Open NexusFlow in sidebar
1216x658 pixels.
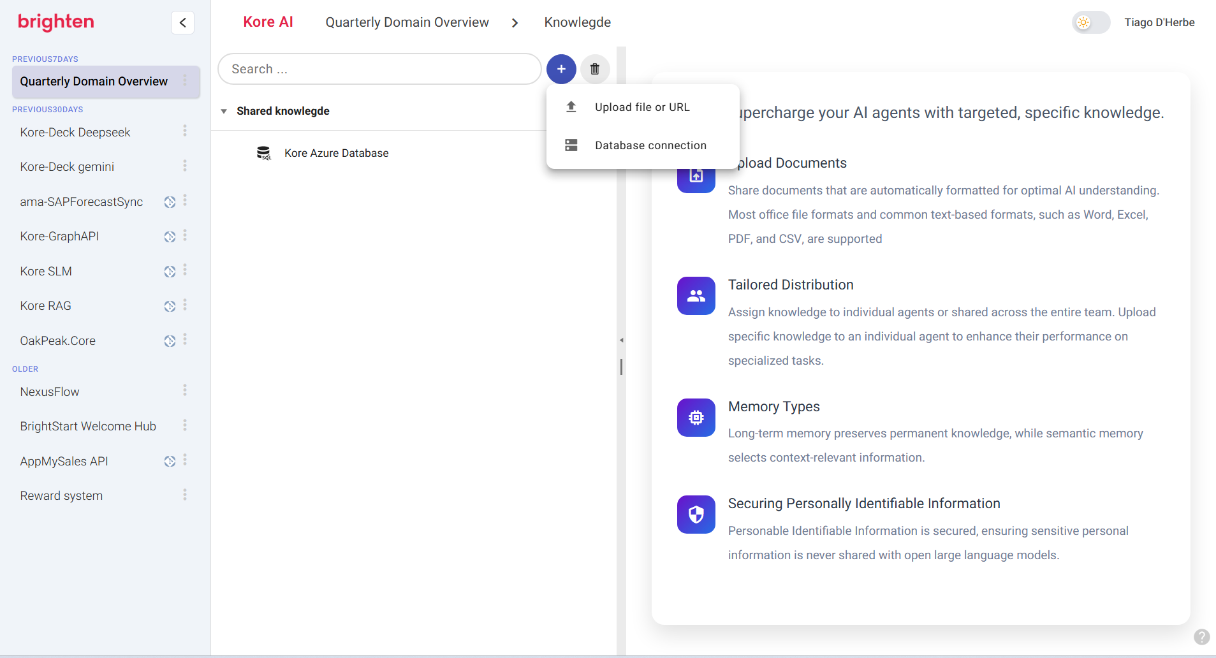(x=50, y=392)
